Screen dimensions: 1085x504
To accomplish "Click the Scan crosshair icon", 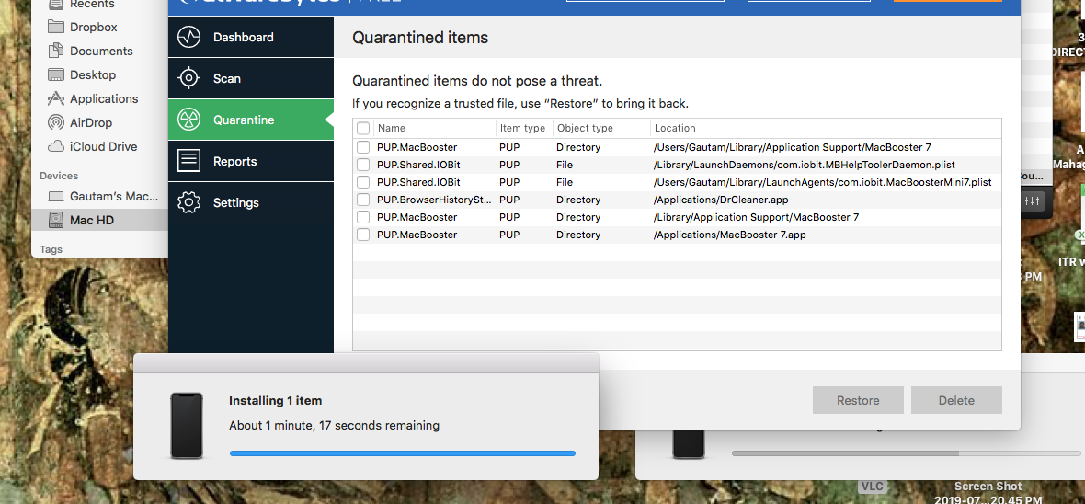I will tap(188, 78).
